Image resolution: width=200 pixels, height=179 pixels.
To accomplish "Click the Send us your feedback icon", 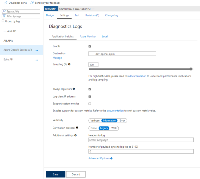I will click(32, 3).
